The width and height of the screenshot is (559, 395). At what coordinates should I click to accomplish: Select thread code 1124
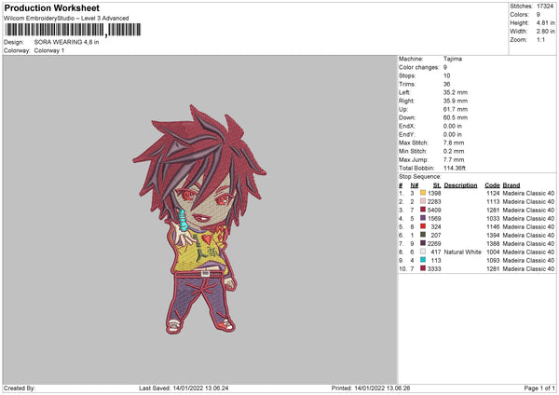[493, 193]
